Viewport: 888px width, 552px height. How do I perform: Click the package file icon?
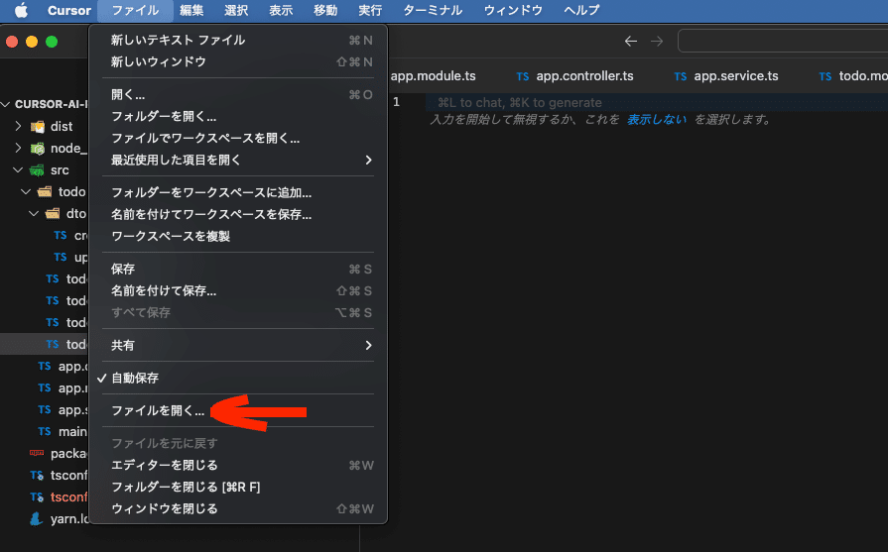point(37,453)
